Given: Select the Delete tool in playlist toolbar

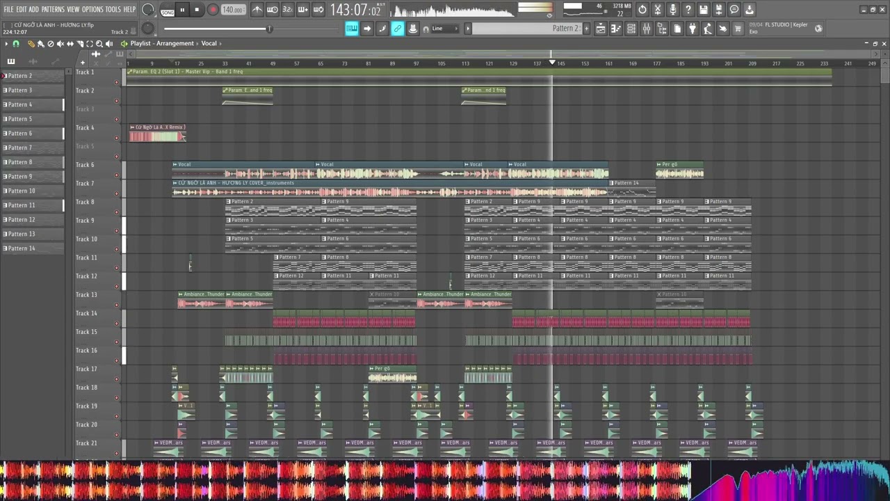Looking at the screenshot, I should point(50,44).
